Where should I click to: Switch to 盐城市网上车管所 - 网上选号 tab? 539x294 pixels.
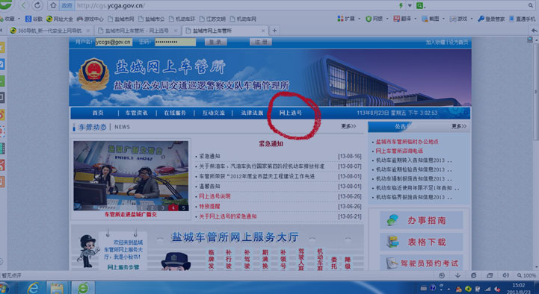[x=137, y=31]
